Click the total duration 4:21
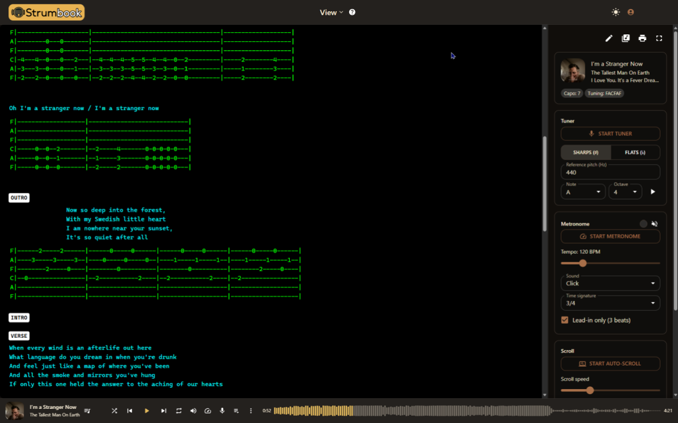The image size is (678, 423). (668, 411)
